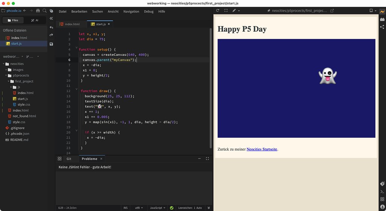386x211 pixels.
Task: Click the panel grid icon beside Git tab
Action: pyautogui.click(x=60, y=159)
